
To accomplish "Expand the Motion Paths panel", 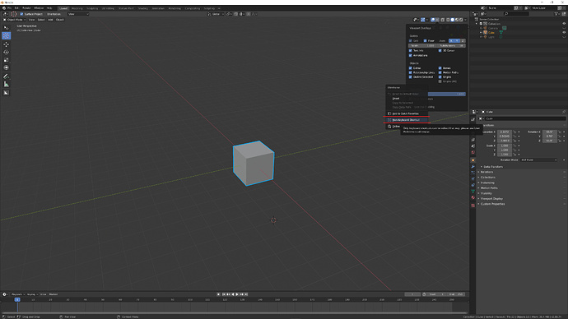I will pos(488,188).
